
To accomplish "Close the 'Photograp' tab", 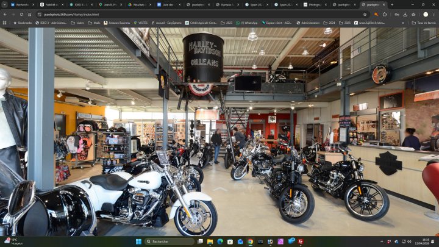I will pyautogui.click(x=326, y=4).
